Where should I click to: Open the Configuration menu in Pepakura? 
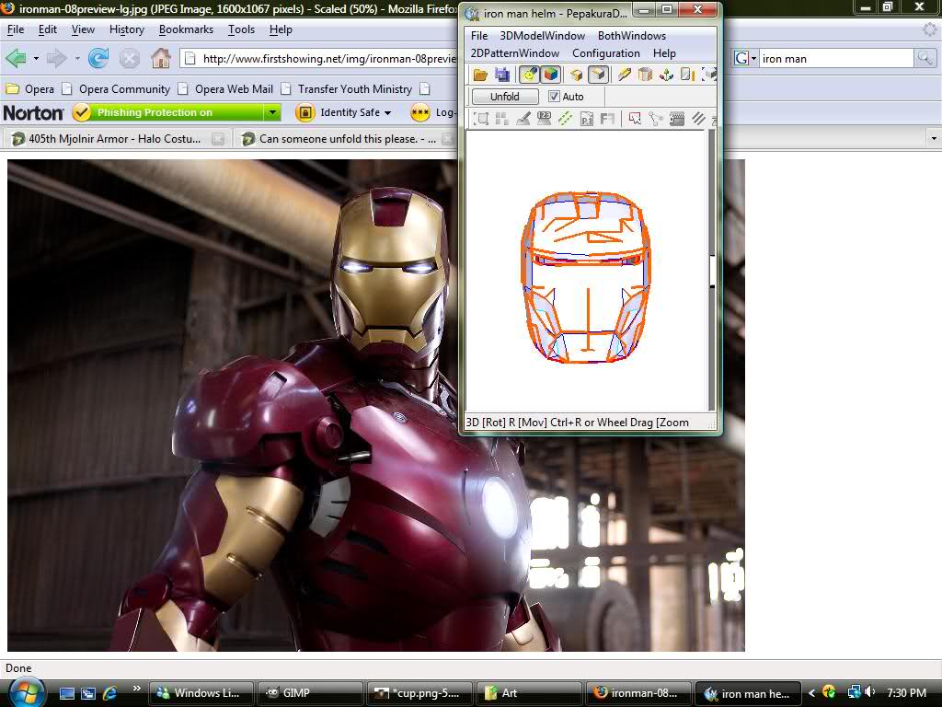[x=605, y=52]
